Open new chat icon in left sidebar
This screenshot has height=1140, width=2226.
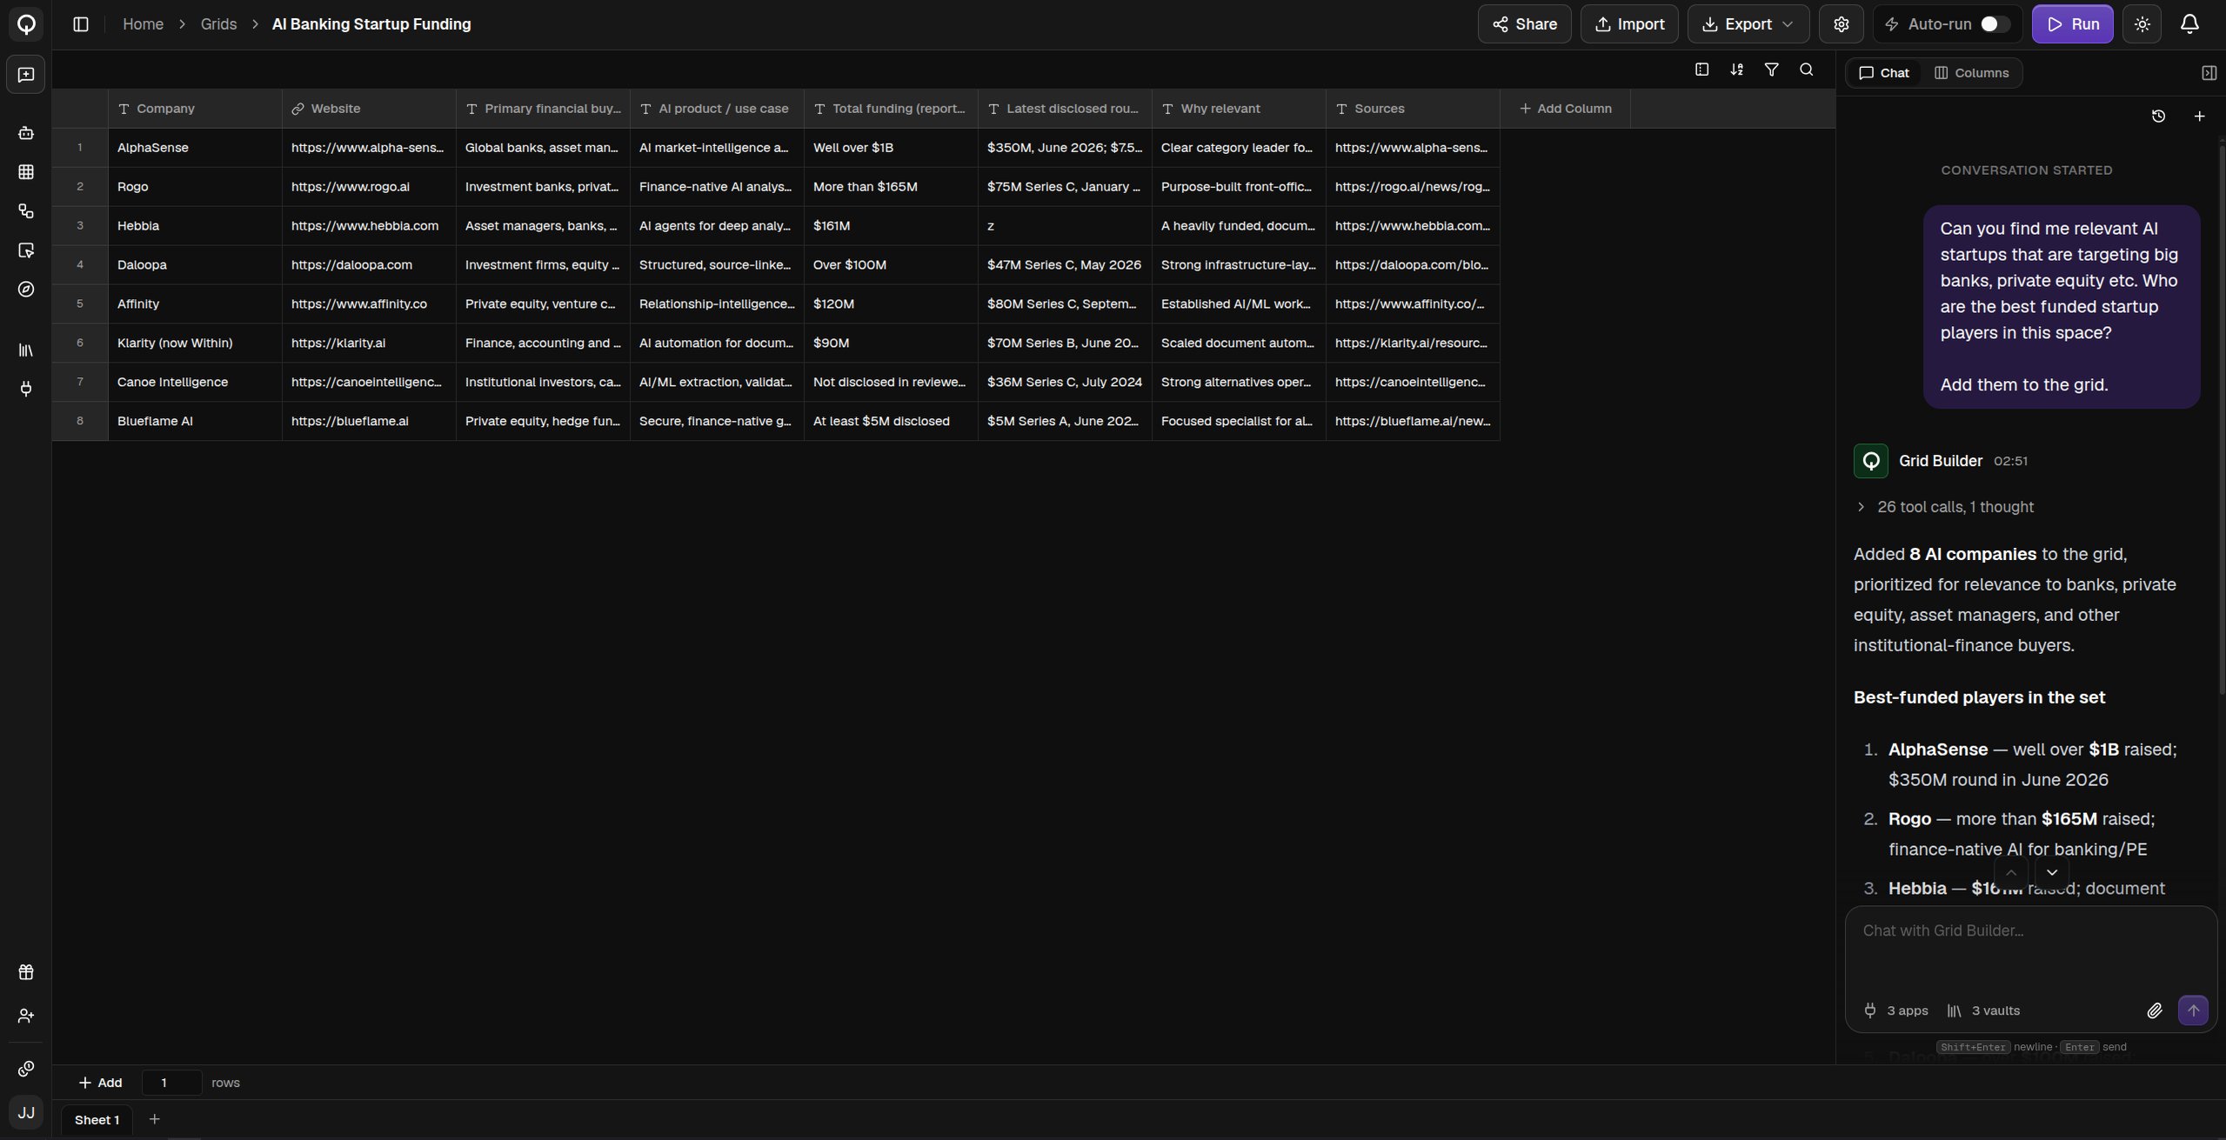pos(26,75)
